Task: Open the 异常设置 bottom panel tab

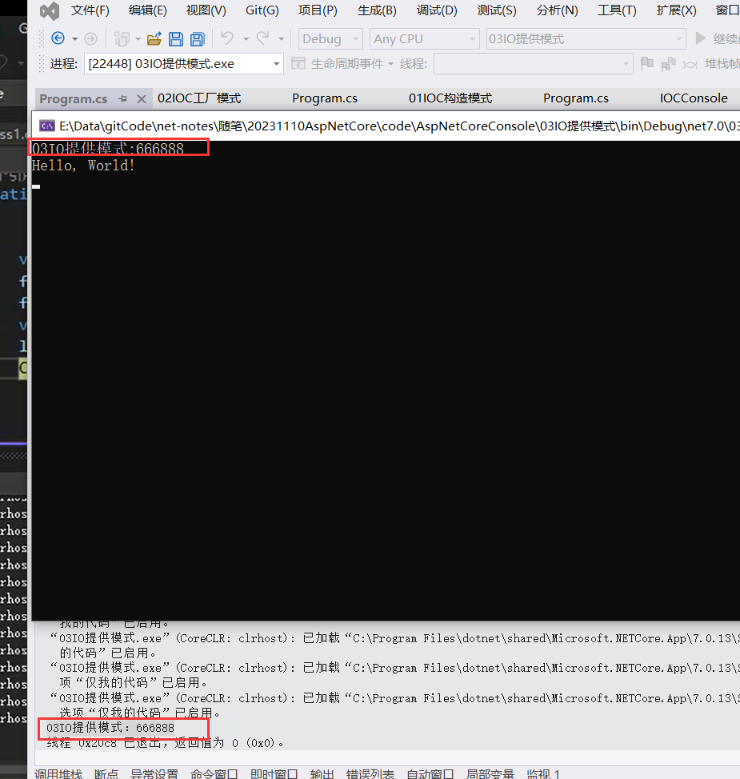Action: click(154, 773)
